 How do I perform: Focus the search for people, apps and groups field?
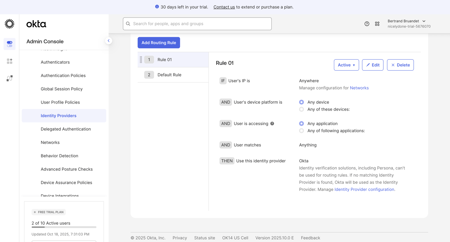point(197,24)
